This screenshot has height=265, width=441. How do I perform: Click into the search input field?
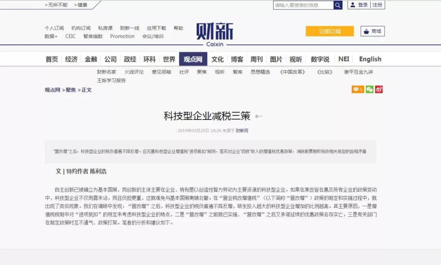tap(303, 5)
